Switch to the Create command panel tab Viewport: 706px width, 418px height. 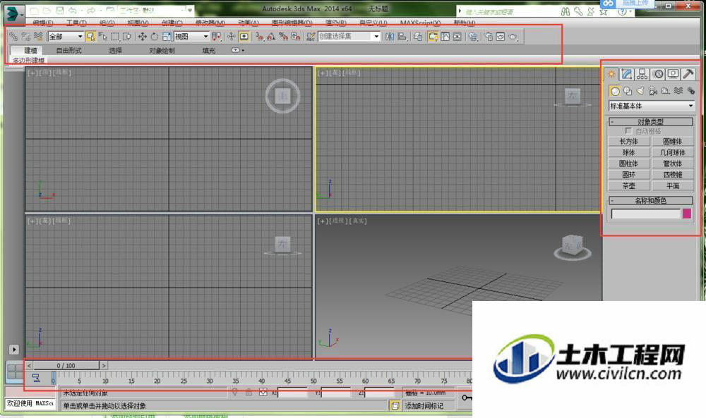(611, 74)
